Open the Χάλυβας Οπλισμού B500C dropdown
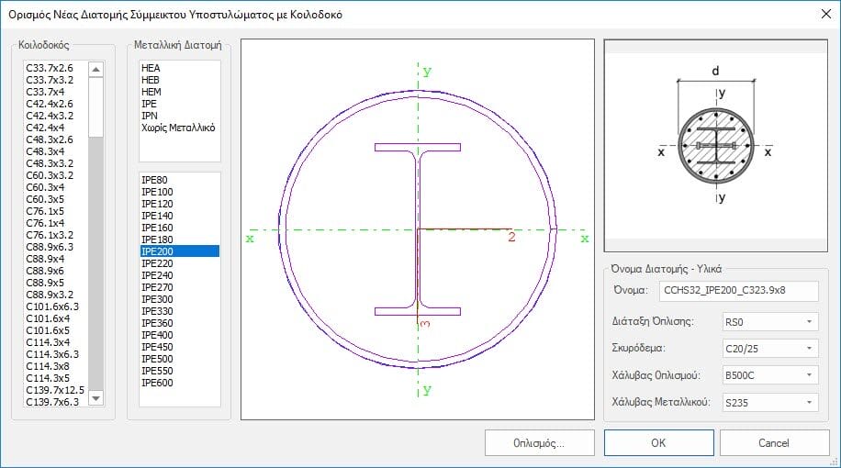The image size is (841, 468). (768, 375)
